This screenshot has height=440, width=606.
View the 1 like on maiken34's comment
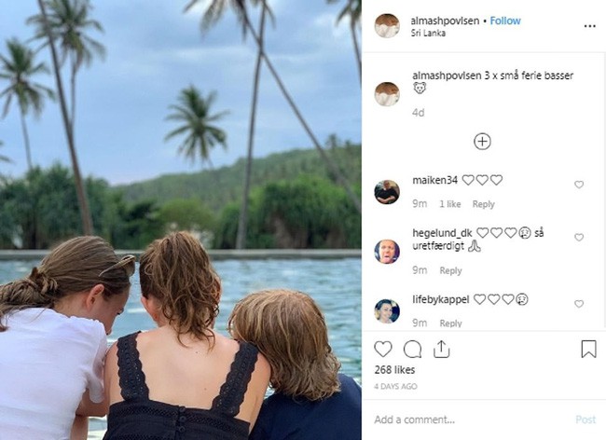(x=449, y=204)
